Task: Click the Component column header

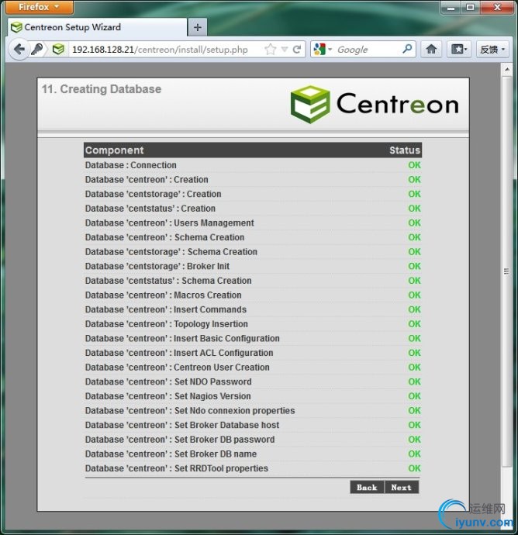Action: [x=114, y=150]
